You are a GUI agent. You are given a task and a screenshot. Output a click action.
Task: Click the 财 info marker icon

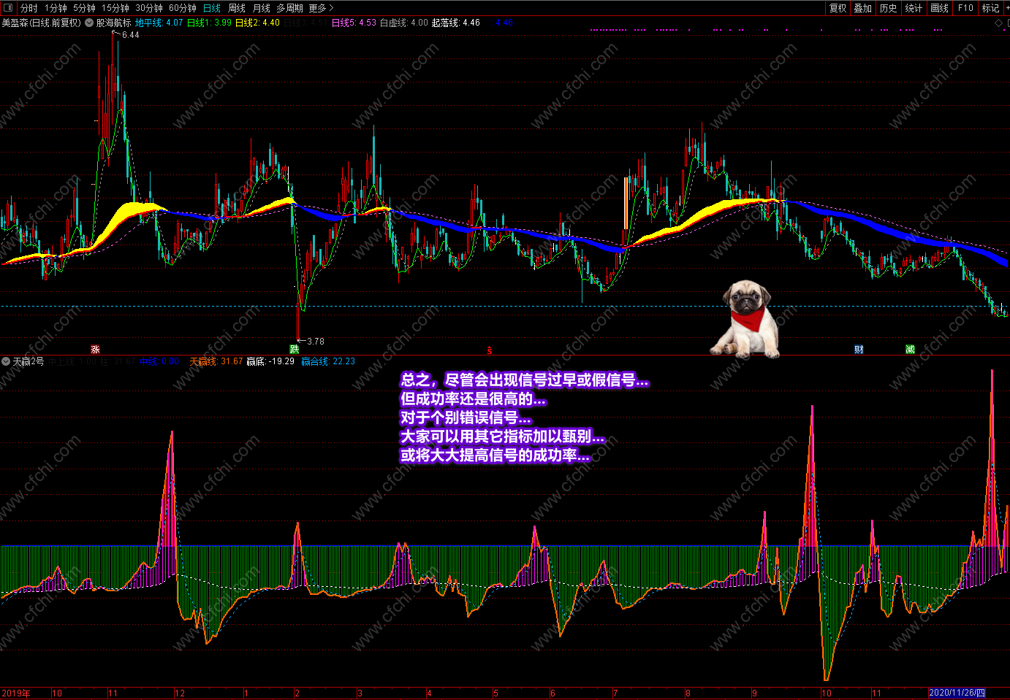(x=859, y=350)
